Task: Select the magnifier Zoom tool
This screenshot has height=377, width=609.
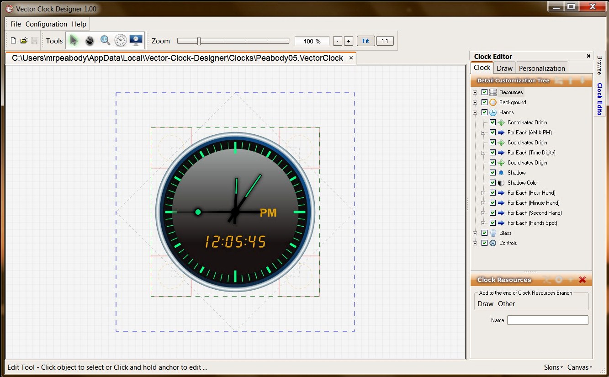Action: (x=105, y=41)
